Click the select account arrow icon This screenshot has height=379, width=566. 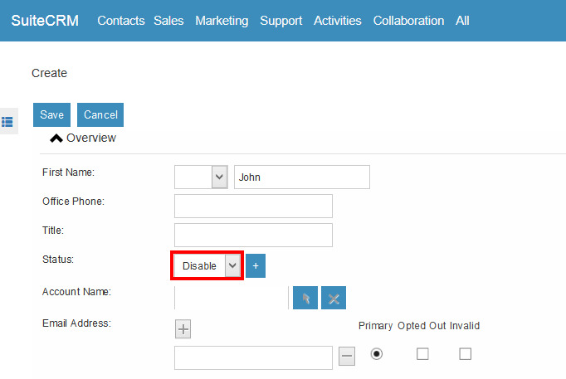(x=305, y=299)
